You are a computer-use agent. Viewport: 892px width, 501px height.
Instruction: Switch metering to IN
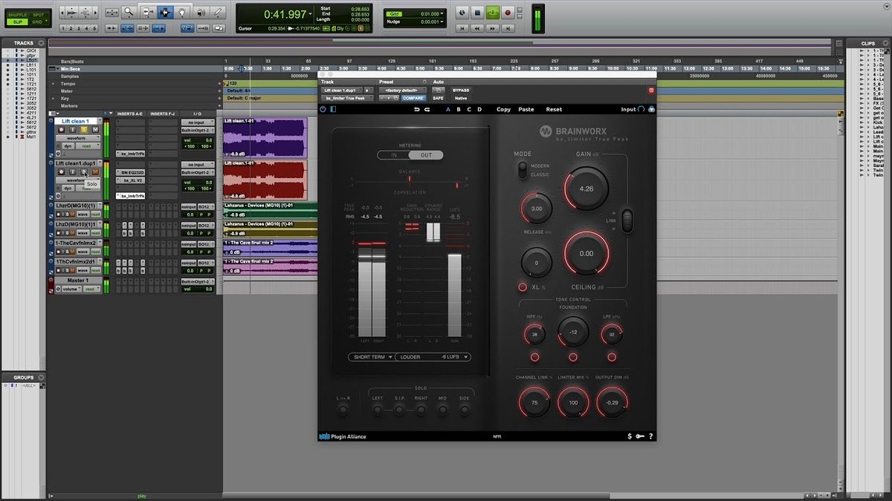(x=394, y=155)
